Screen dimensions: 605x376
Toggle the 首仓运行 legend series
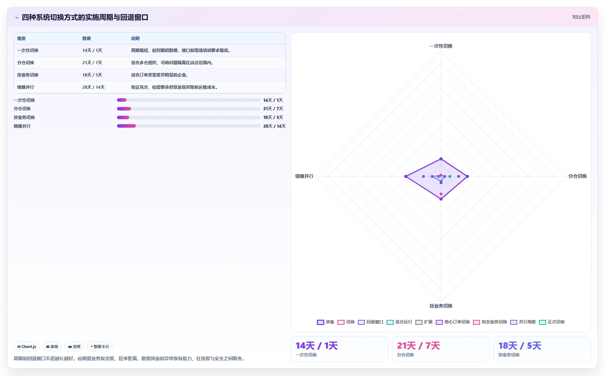click(x=399, y=322)
